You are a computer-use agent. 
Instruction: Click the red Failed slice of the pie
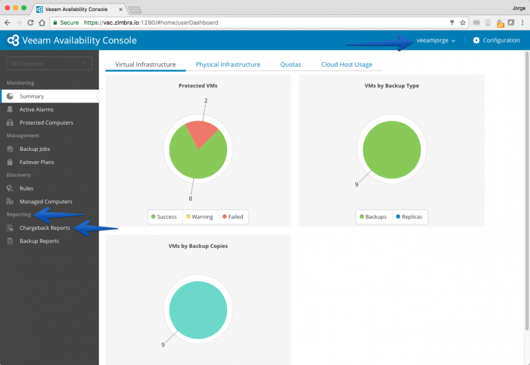pyautogui.click(x=202, y=132)
